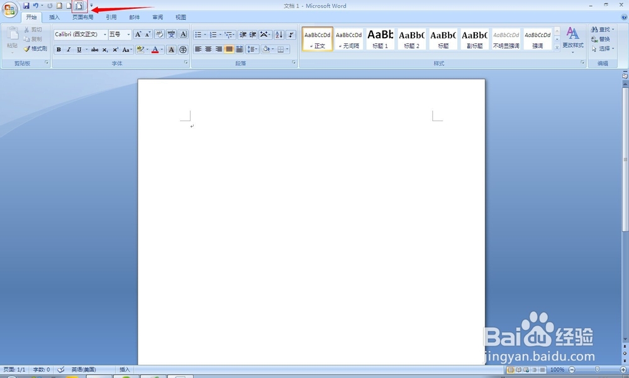The image size is (629, 378).
Task: Apply distributed alignment
Action: tap(240, 49)
